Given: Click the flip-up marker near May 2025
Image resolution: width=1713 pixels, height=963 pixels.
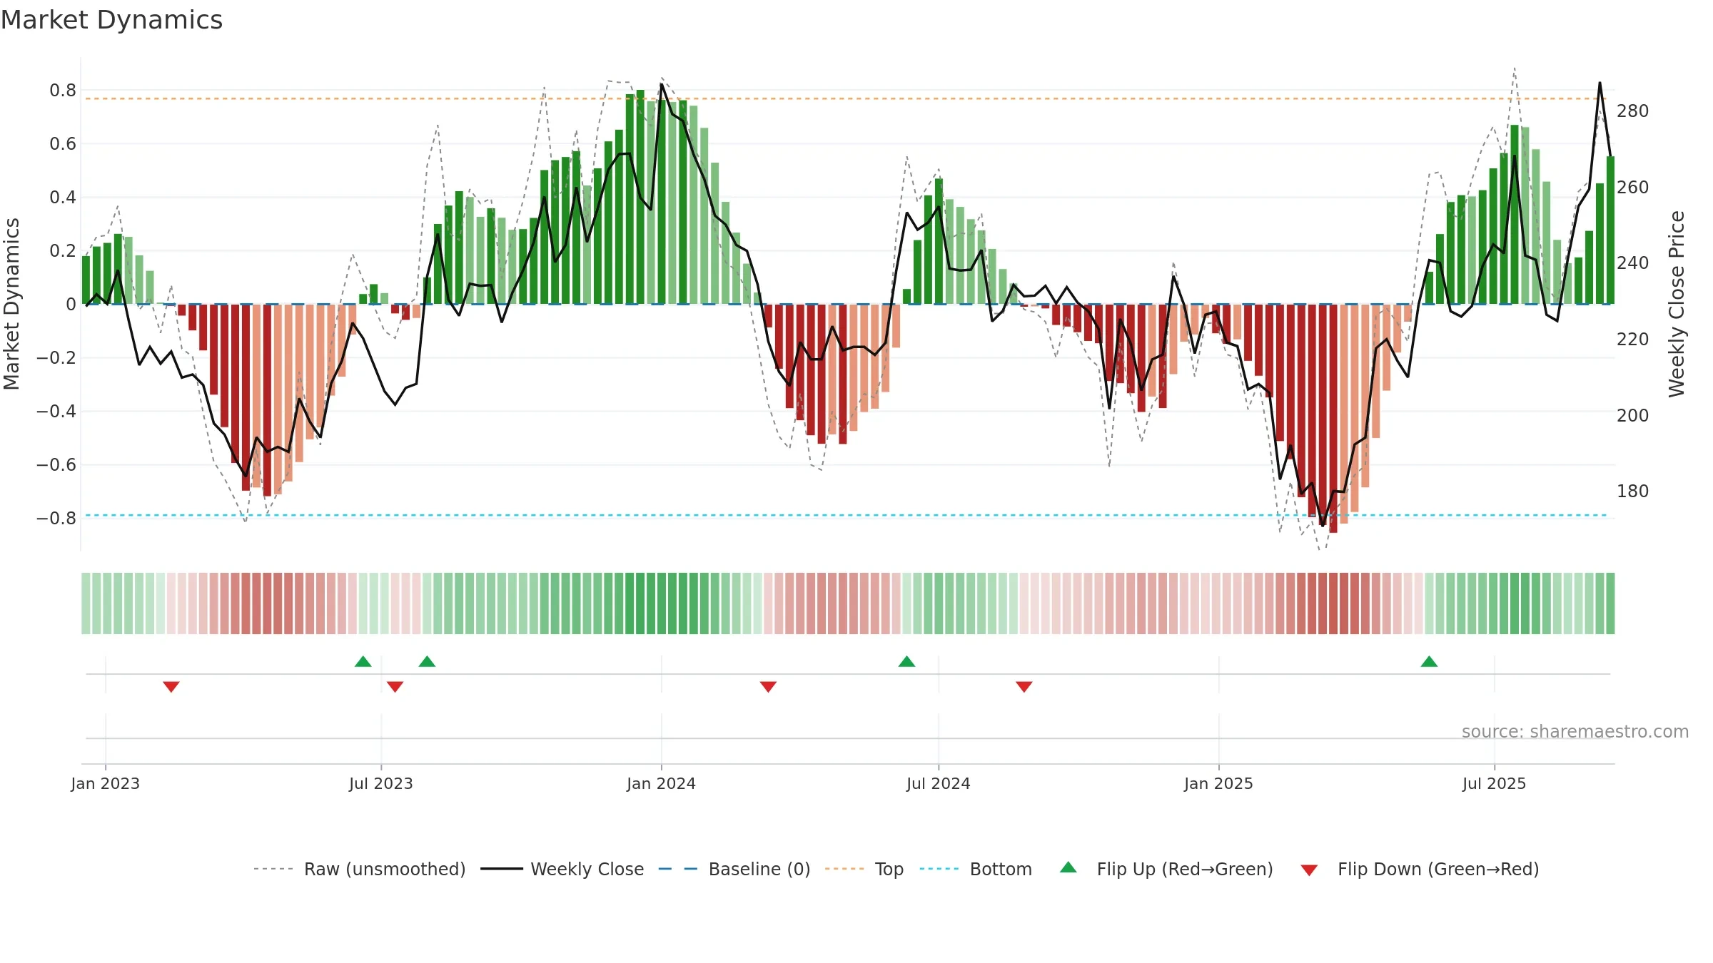Looking at the screenshot, I should [x=1429, y=661].
